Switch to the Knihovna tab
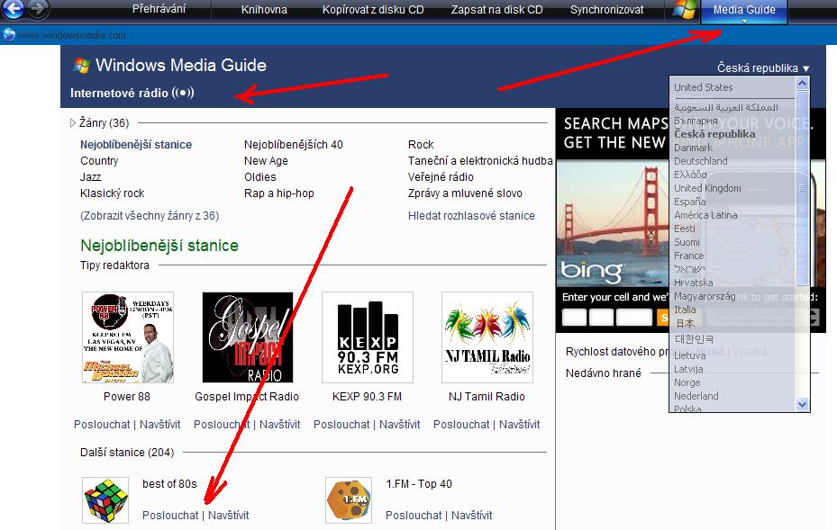The image size is (837, 530). (x=264, y=10)
